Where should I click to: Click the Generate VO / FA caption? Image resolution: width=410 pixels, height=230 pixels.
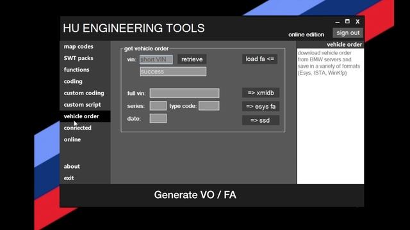pos(195,195)
